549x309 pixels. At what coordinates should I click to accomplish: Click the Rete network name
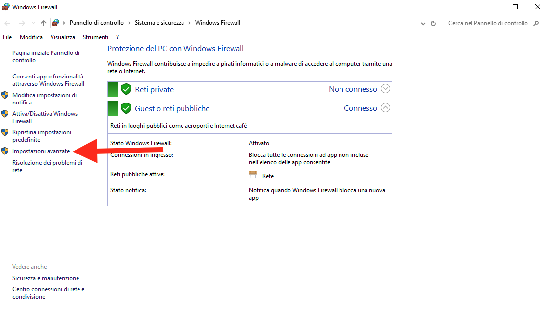click(x=268, y=176)
